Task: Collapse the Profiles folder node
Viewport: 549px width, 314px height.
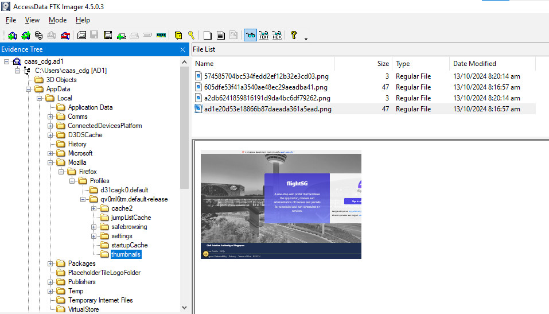Action: [x=72, y=181]
